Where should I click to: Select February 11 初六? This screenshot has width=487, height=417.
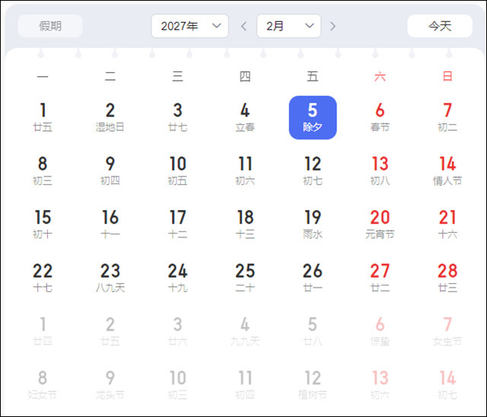click(x=245, y=171)
